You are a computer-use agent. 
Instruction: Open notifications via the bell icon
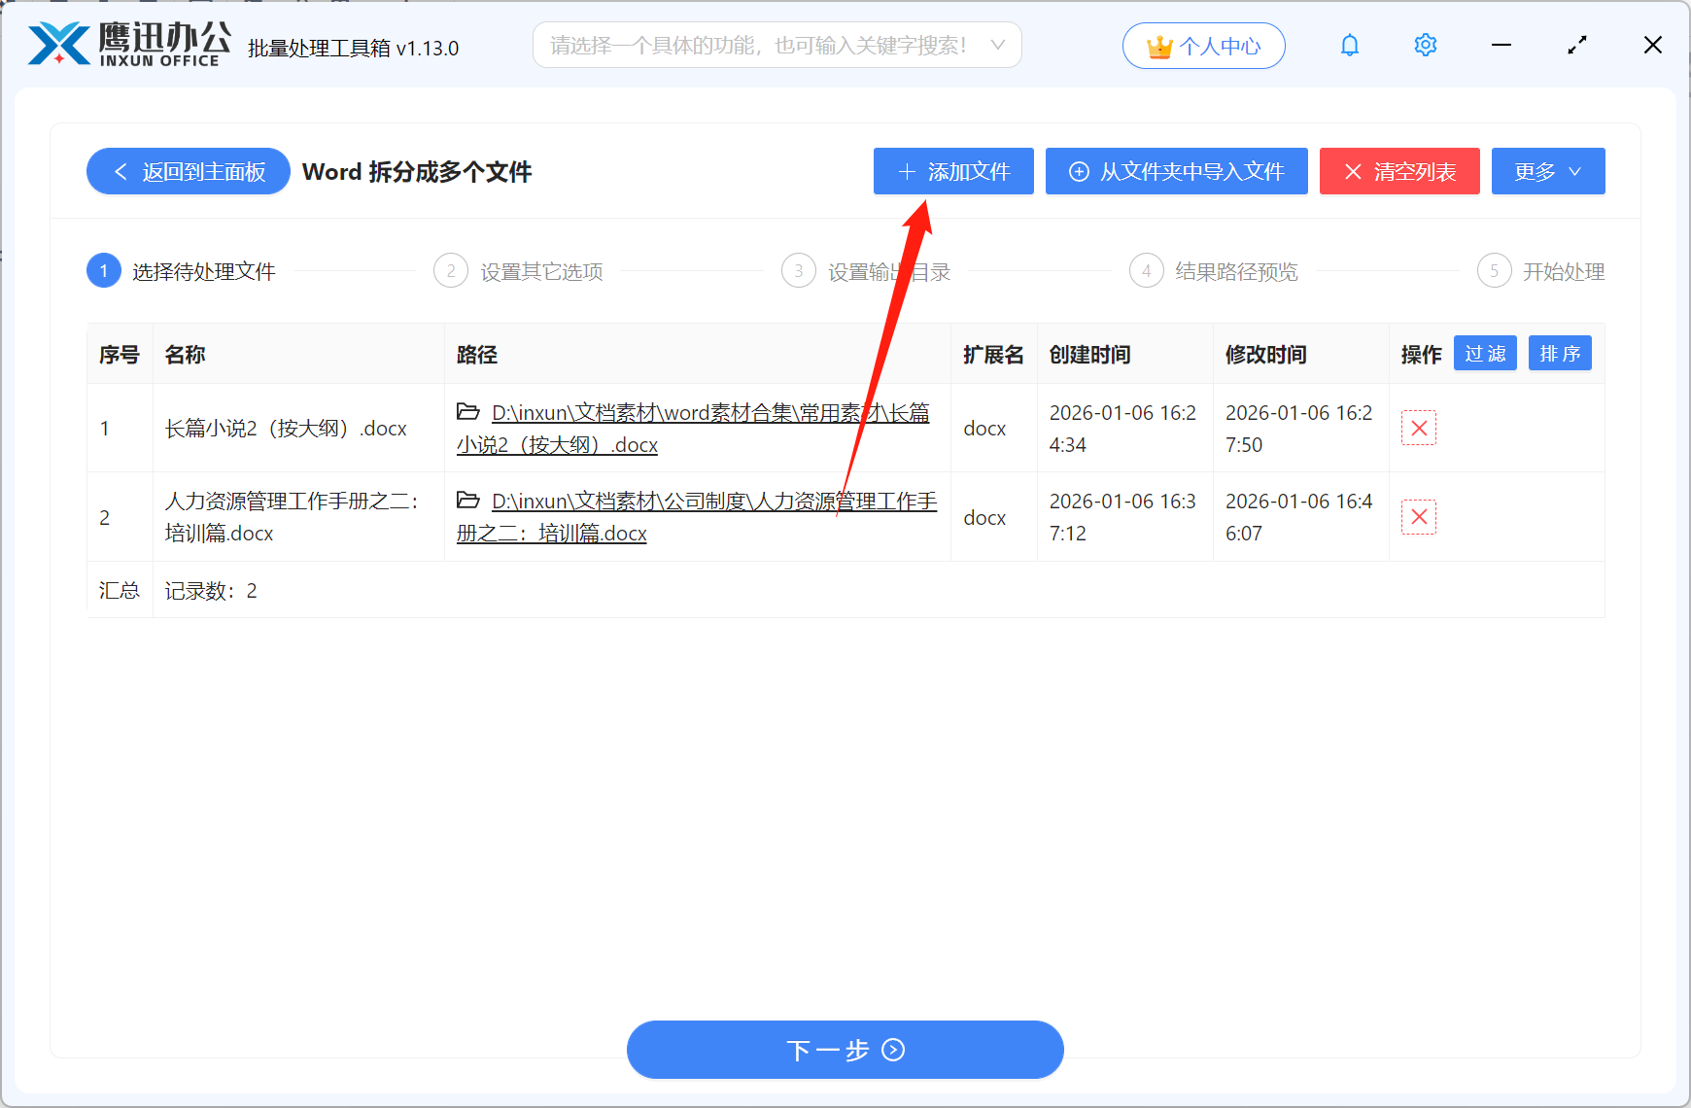pos(1349,45)
